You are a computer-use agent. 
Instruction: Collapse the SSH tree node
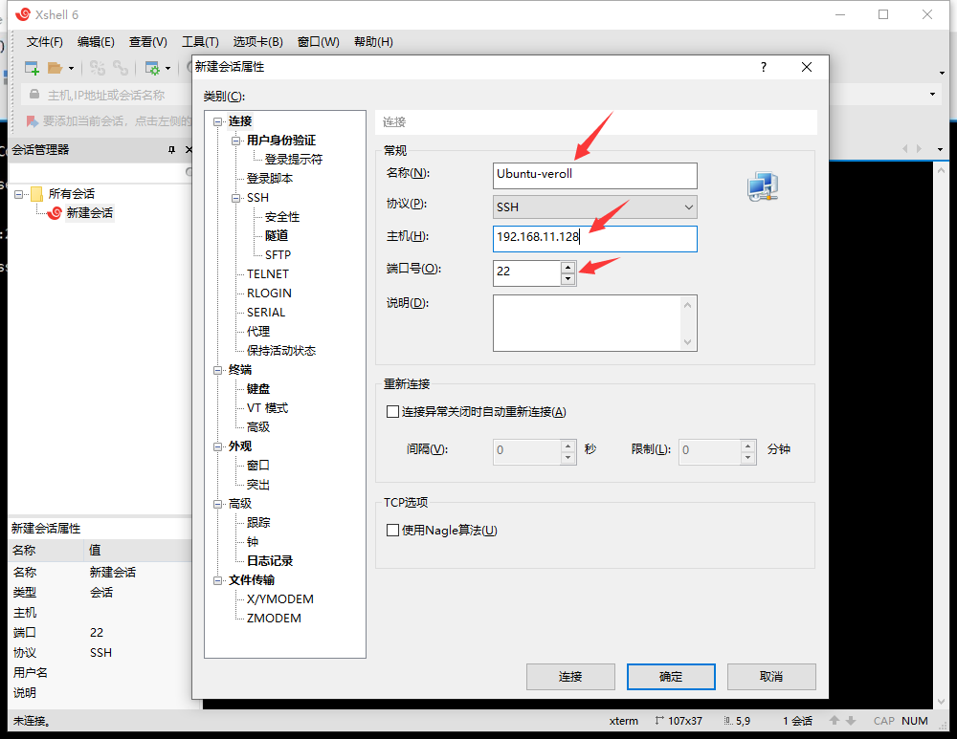click(235, 198)
